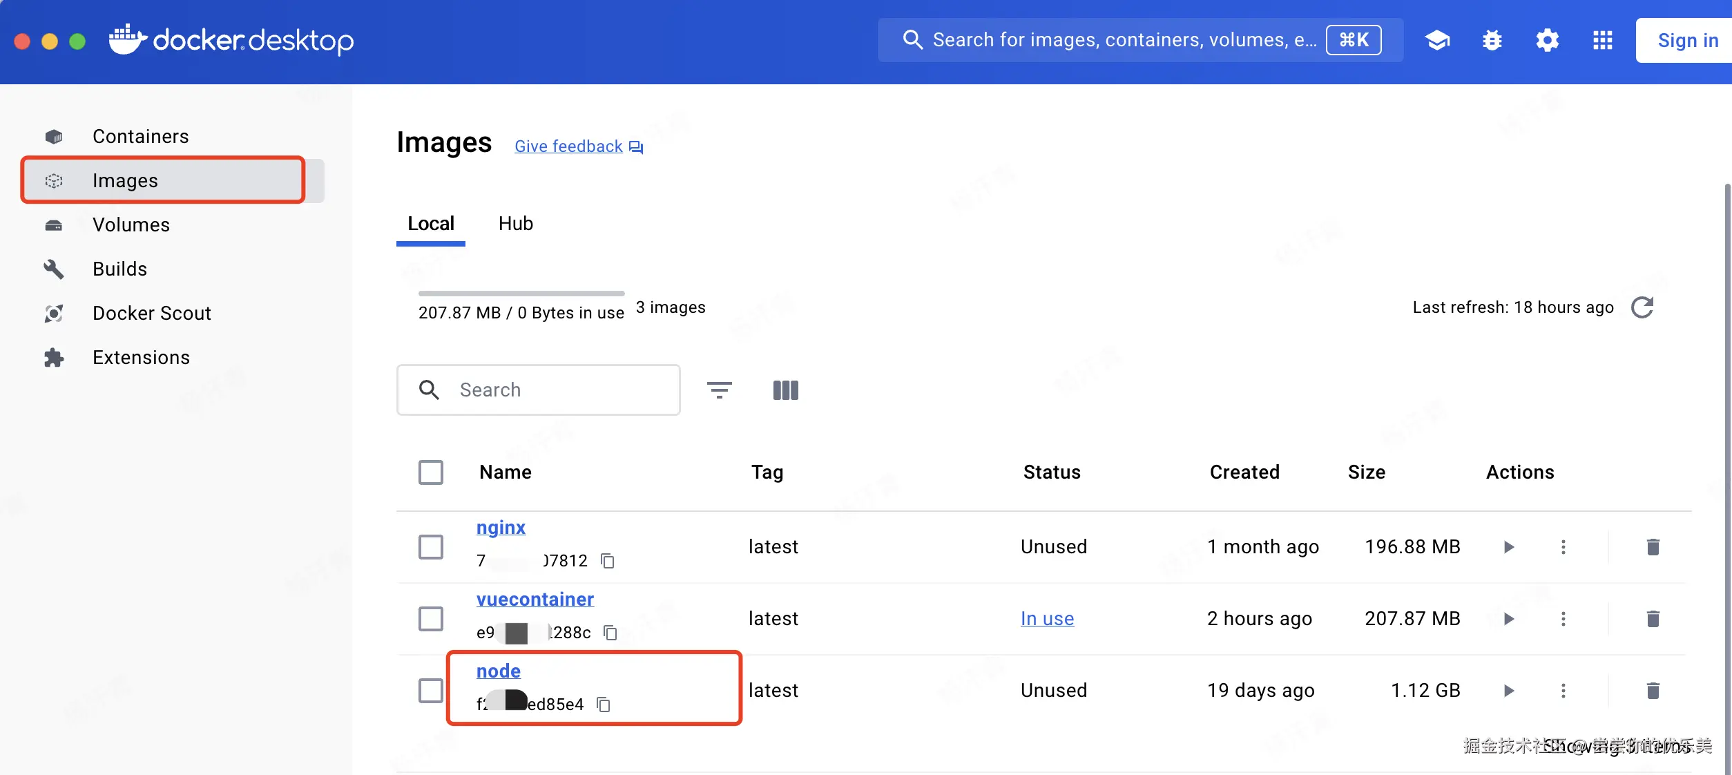Run the nginx image
The width and height of the screenshot is (1732, 775).
point(1509,547)
